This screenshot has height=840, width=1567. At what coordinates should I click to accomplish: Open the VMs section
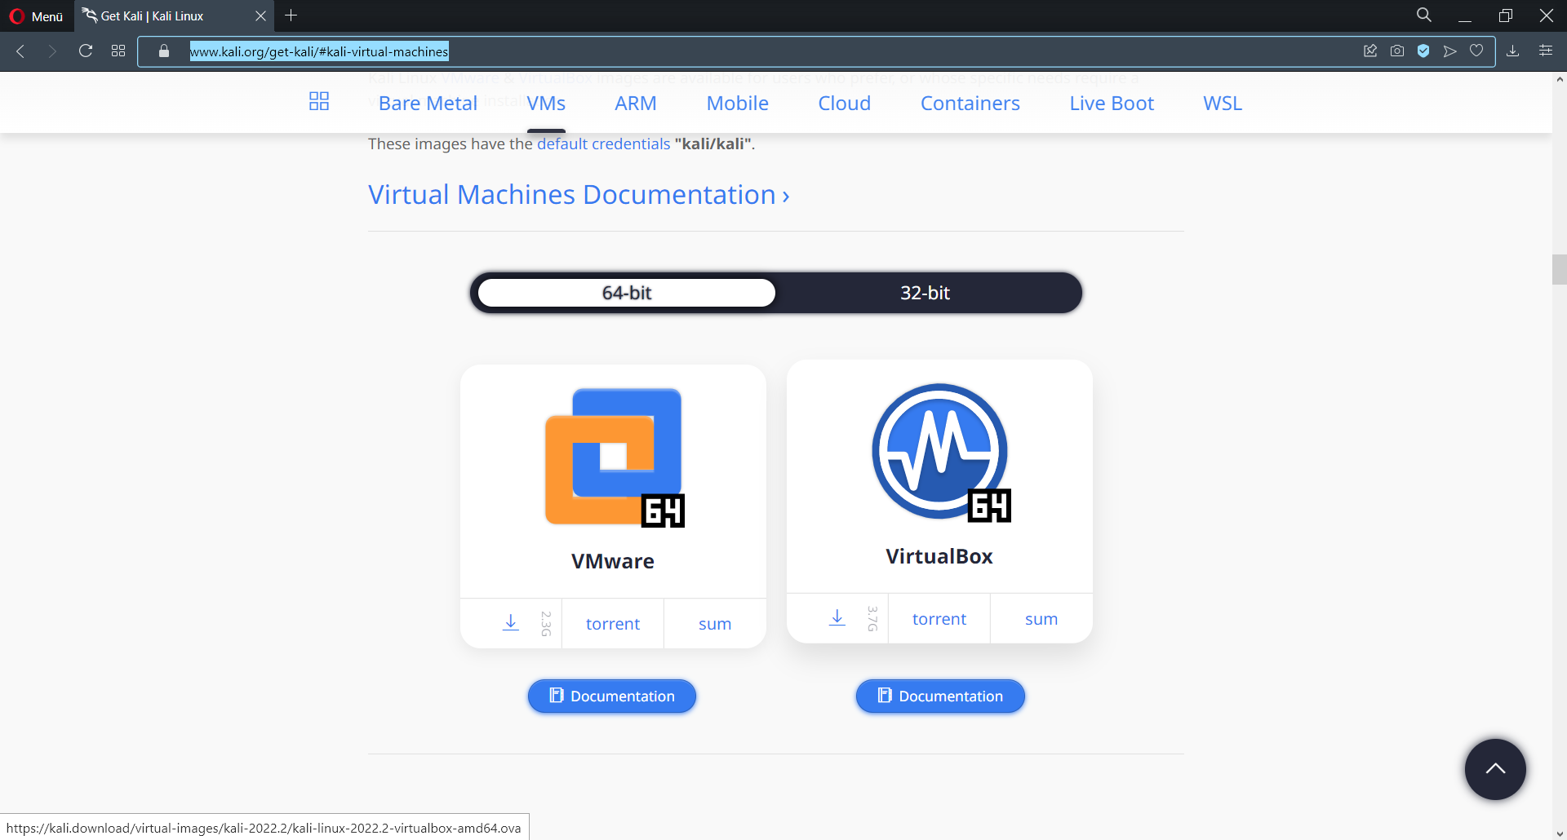546,104
